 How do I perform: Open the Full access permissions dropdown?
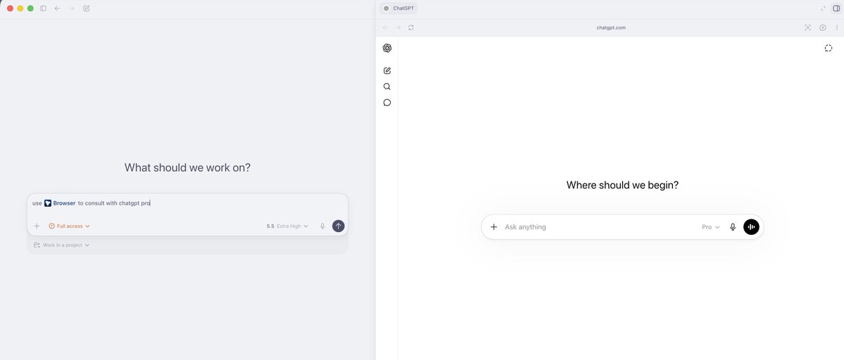(x=70, y=226)
